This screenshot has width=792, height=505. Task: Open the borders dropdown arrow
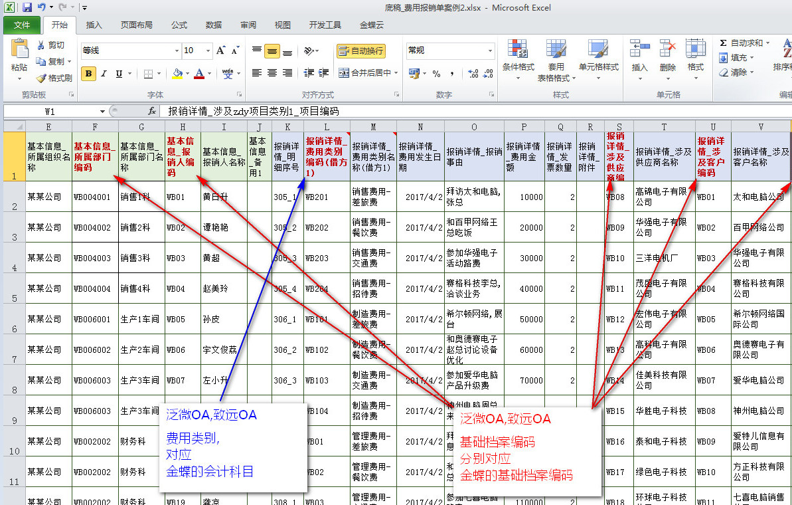159,74
